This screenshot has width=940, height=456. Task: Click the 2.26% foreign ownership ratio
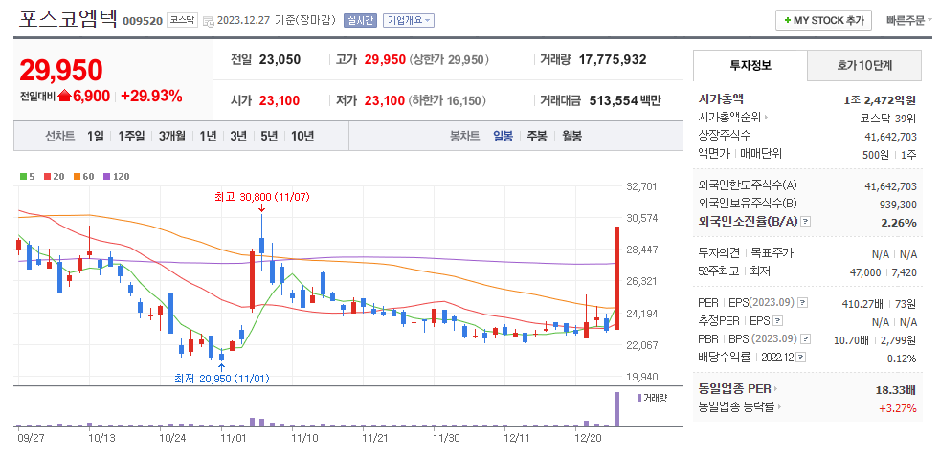[901, 223]
